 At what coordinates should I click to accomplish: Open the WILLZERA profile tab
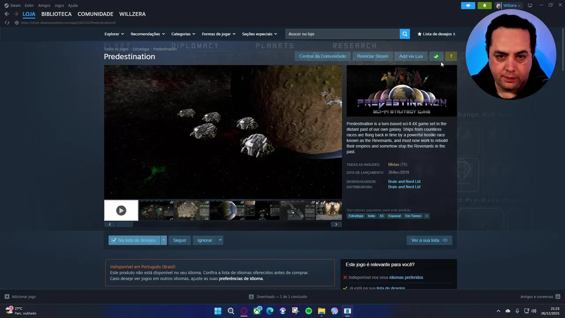[x=132, y=14]
